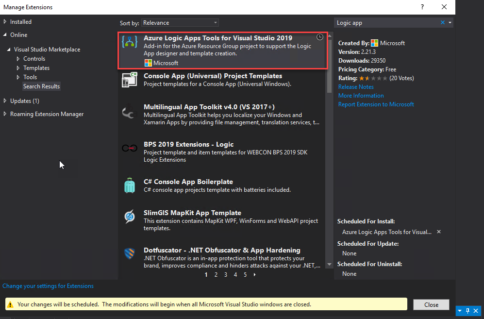Screen dimensions: 484x319
Task: Click the C# Console App Boilerplate icon
Action: [130, 185]
